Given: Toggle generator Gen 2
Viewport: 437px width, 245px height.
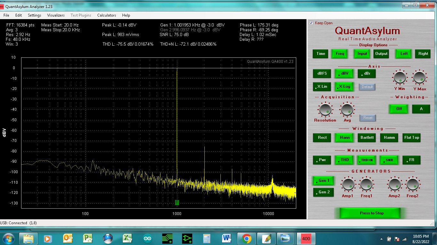Looking at the screenshot, I should point(323,192).
